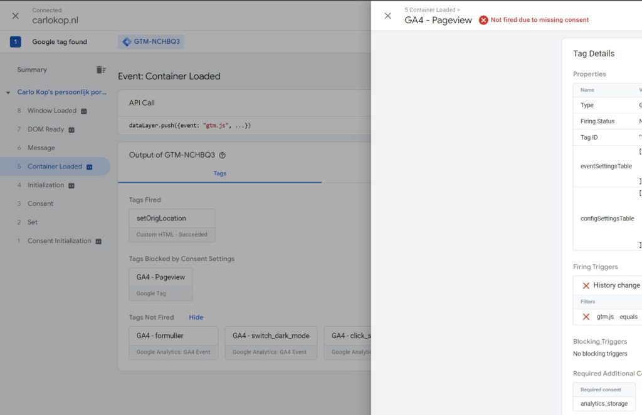Click the No blocking triggers text
This screenshot has width=642, height=415.
(600, 354)
